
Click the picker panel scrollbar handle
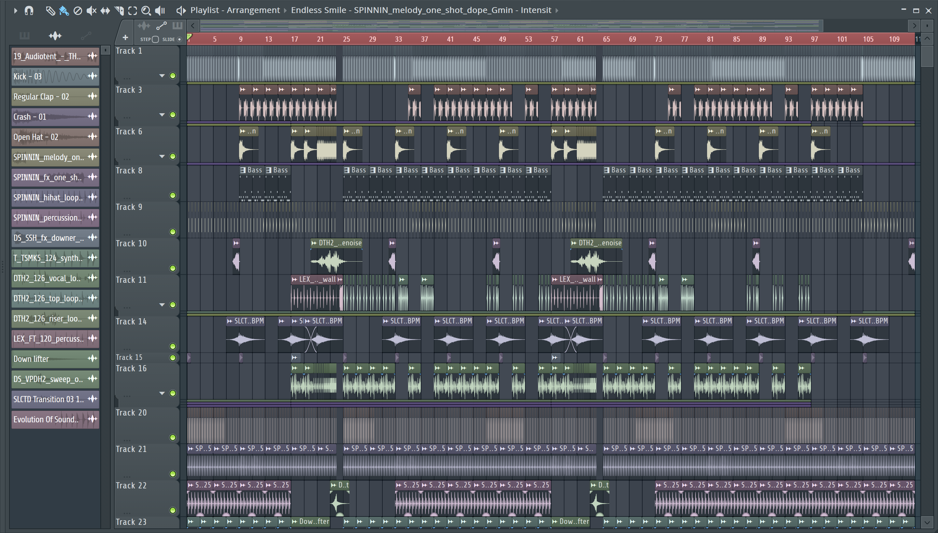tap(106, 50)
